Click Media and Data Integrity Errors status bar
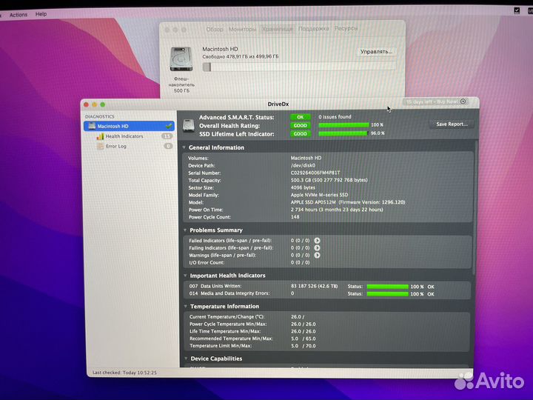 387,294
